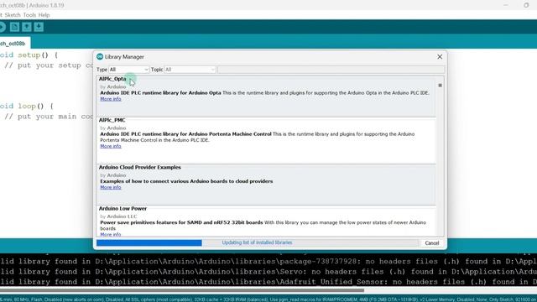
Task: Maximize the Arduino IDE window
Action: [x=526, y=5]
